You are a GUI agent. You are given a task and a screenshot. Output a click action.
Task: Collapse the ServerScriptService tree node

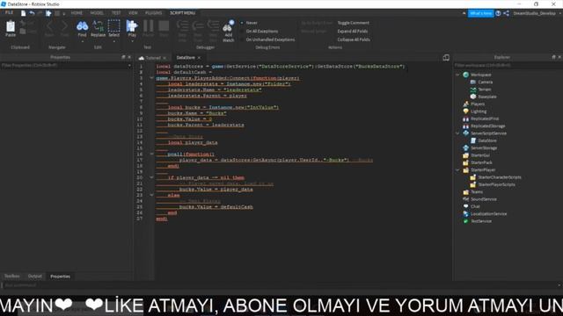[x=457, y=133]
